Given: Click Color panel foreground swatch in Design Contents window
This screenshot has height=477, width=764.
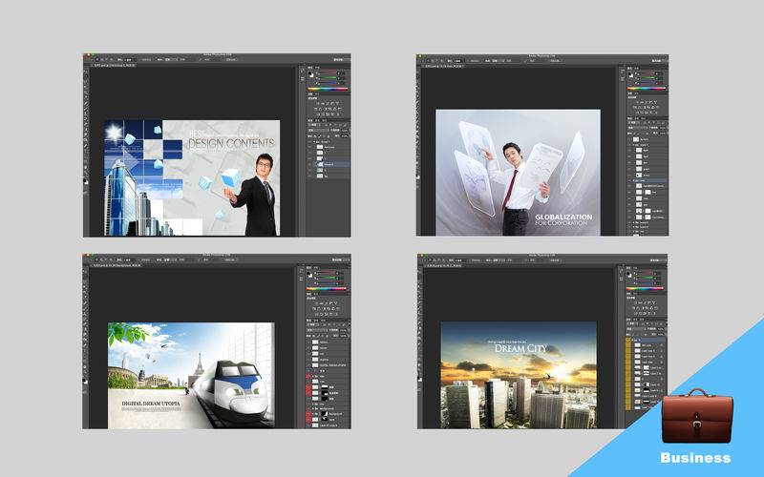Looking at the screenshot, I should (309, 73).
